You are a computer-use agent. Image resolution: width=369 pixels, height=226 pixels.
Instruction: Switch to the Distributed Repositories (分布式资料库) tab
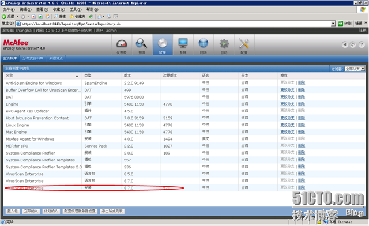click(33, 58)
